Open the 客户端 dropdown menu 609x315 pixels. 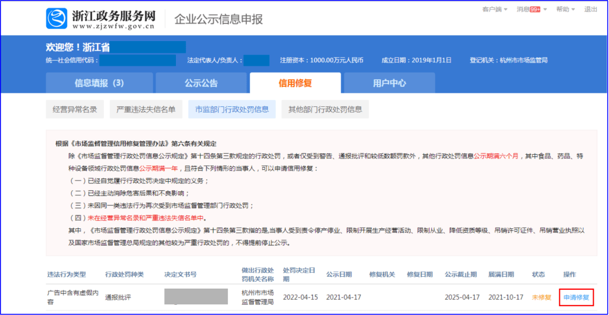495,10
